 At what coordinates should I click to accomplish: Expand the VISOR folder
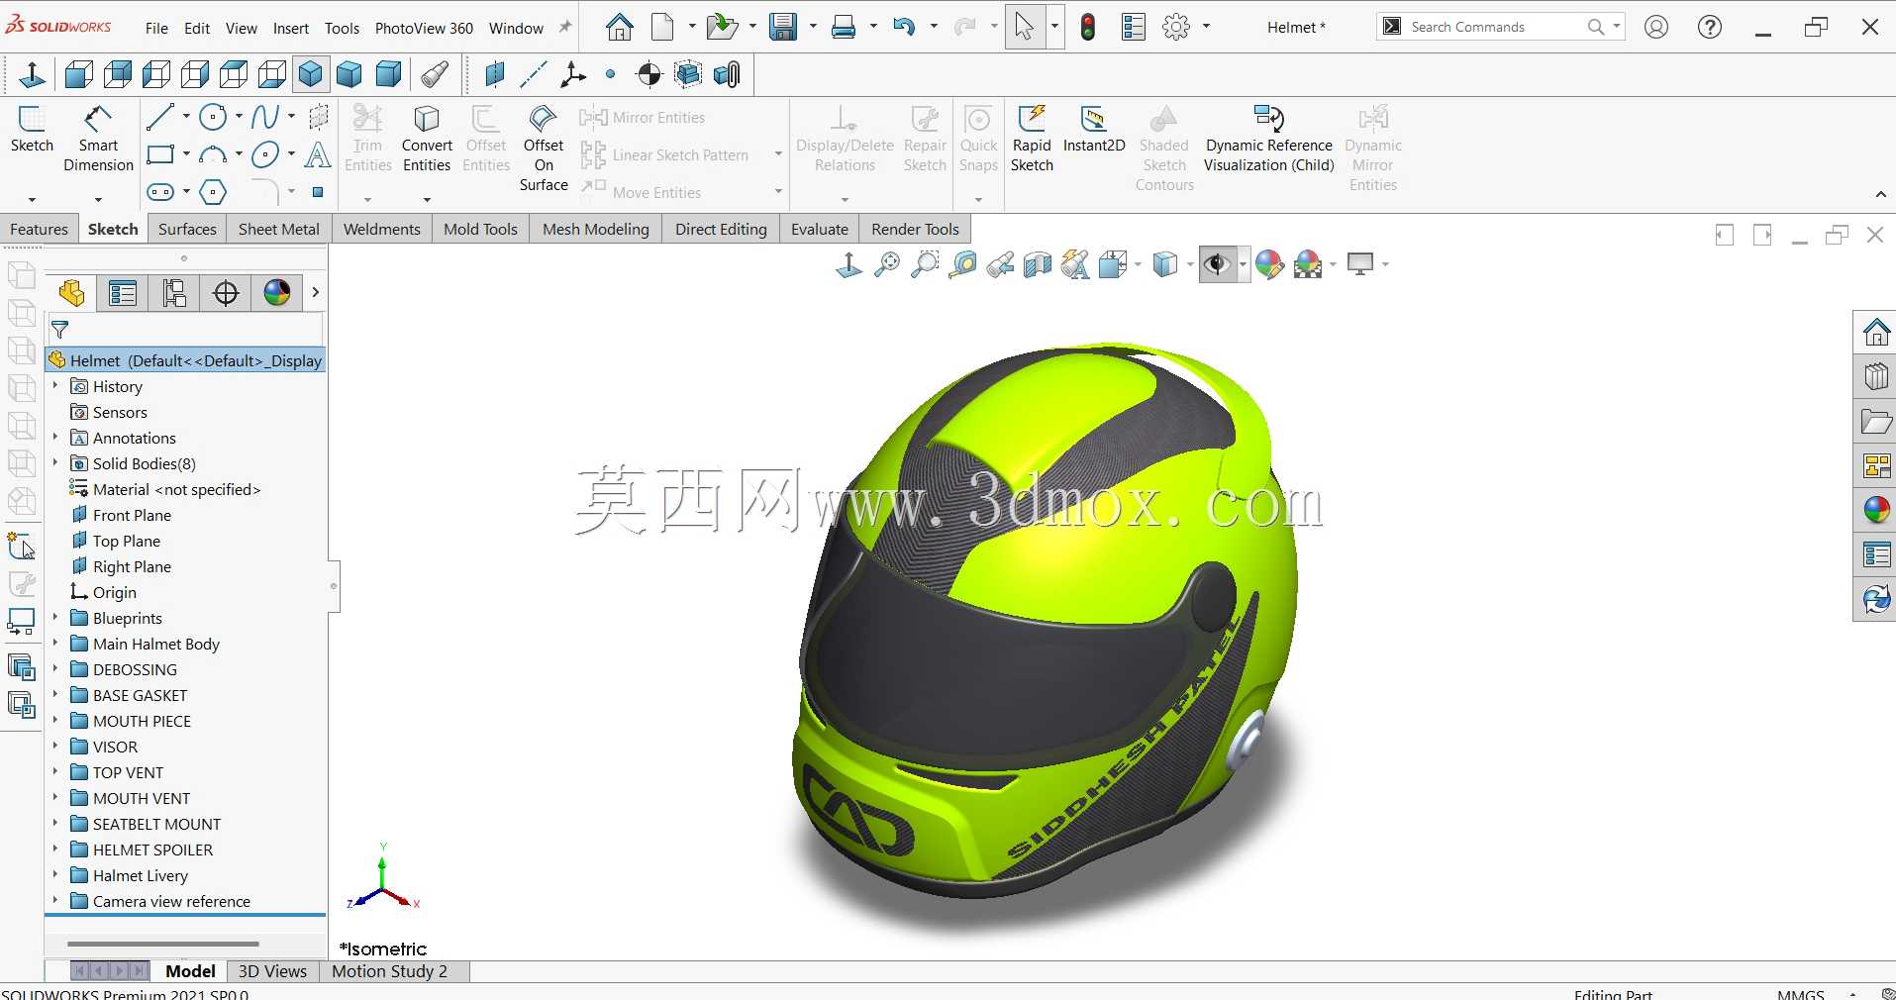(55, 747)
